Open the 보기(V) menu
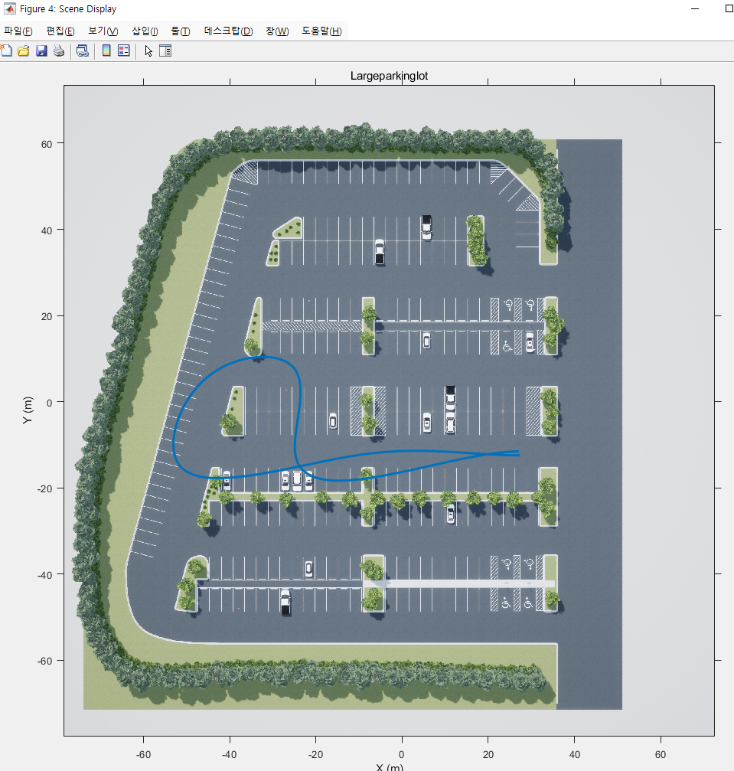734x771 pixels. [x=103, y=31]
